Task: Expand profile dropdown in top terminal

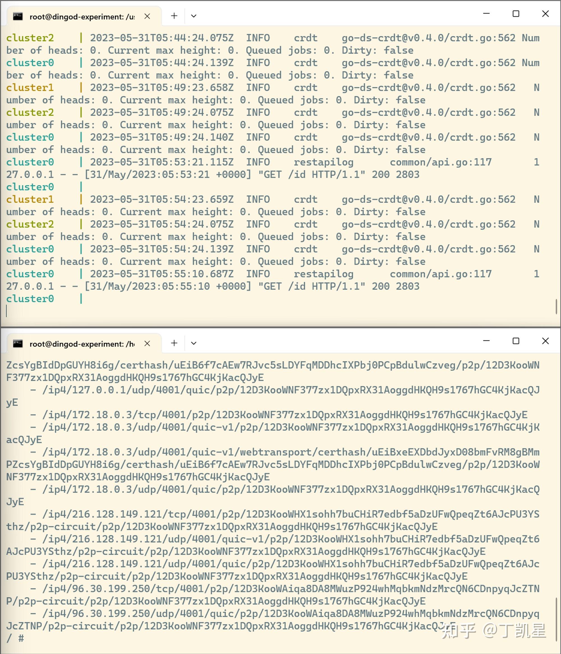Action: tap(194, 16)
